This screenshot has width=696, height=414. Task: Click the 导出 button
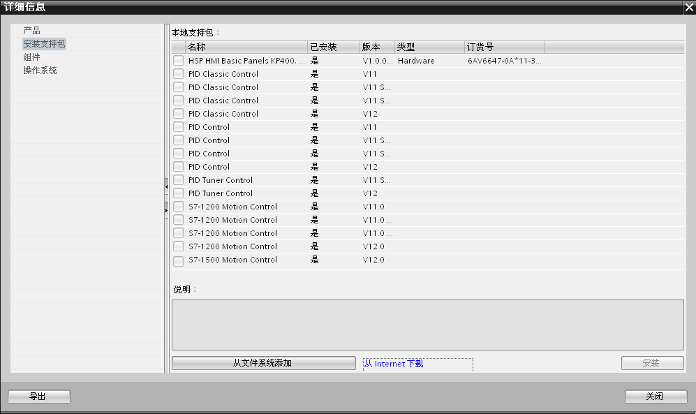[x=39, y=397]
